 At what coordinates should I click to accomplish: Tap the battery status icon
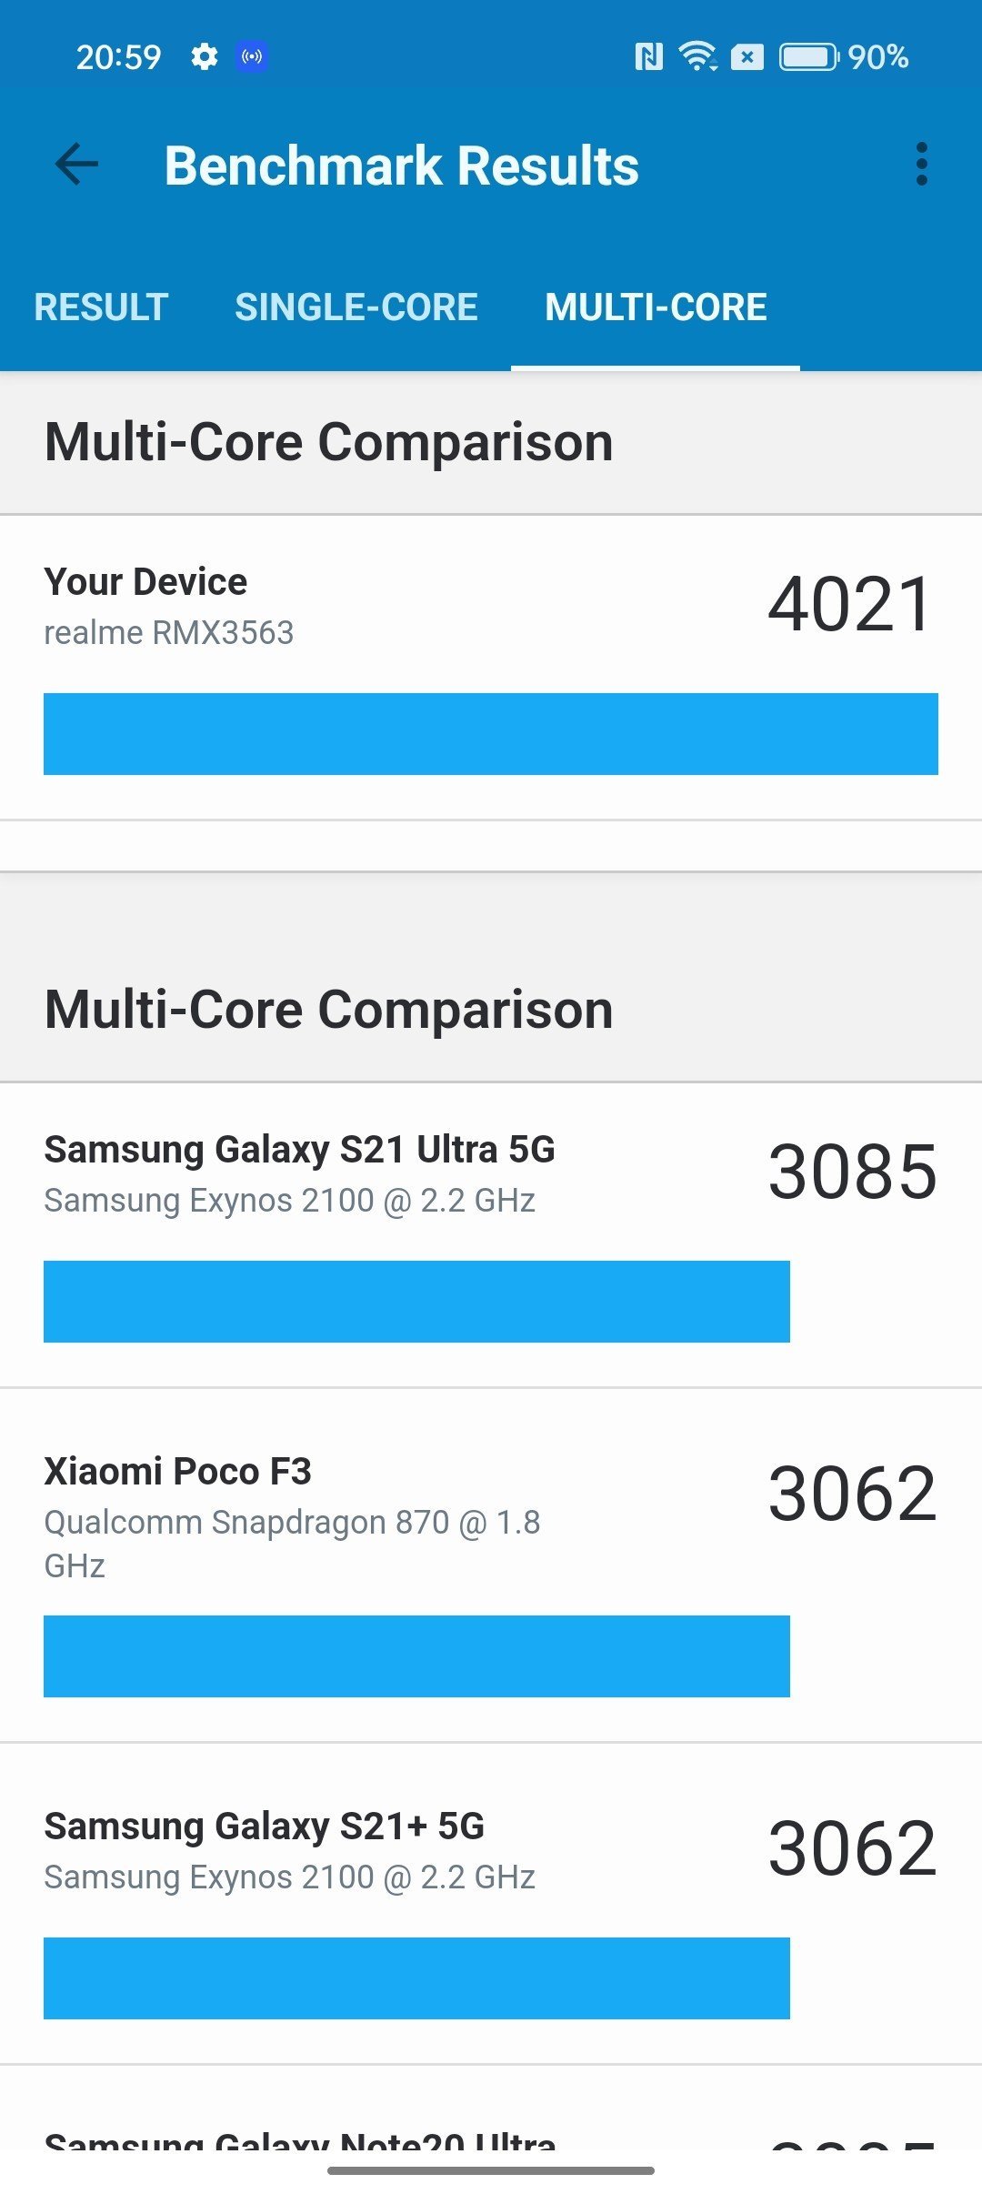click(808, 57)
